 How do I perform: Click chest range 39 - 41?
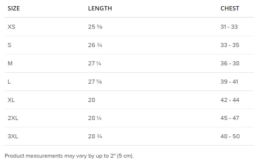point(229,82)
